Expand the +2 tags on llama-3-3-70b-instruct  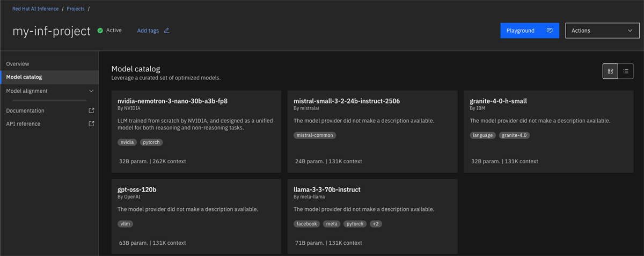pos(376,224)
